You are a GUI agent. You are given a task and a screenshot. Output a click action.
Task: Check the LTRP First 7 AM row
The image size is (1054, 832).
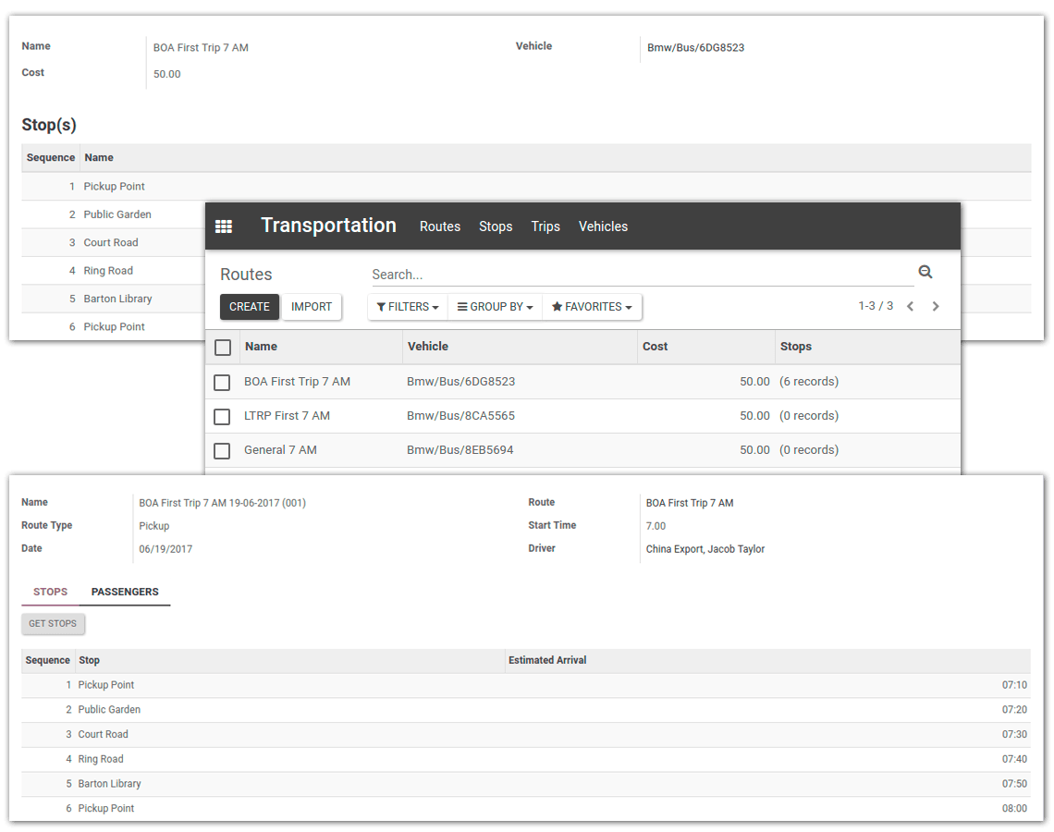[222, 416]
